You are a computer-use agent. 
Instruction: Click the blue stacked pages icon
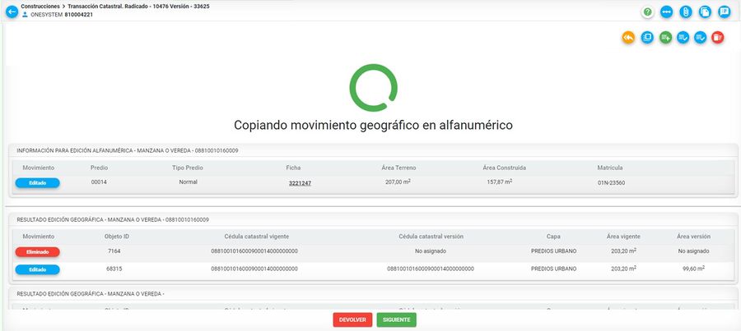(647, 37)
